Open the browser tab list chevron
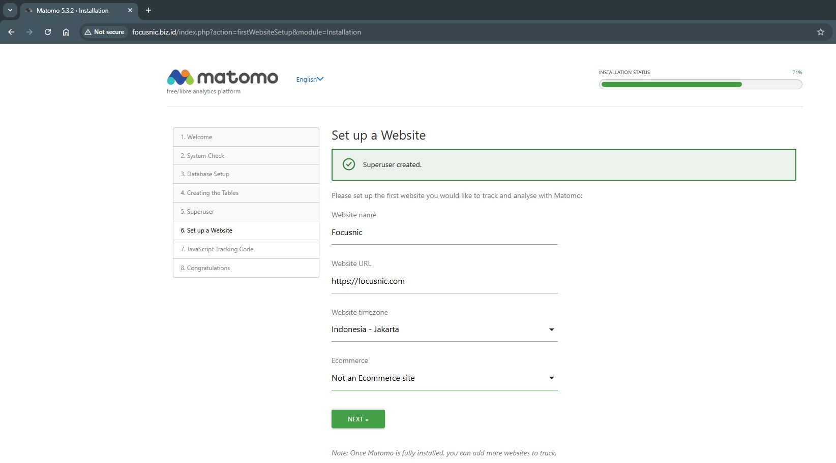This screenshot has height=463, width=836. coord(10,10)
